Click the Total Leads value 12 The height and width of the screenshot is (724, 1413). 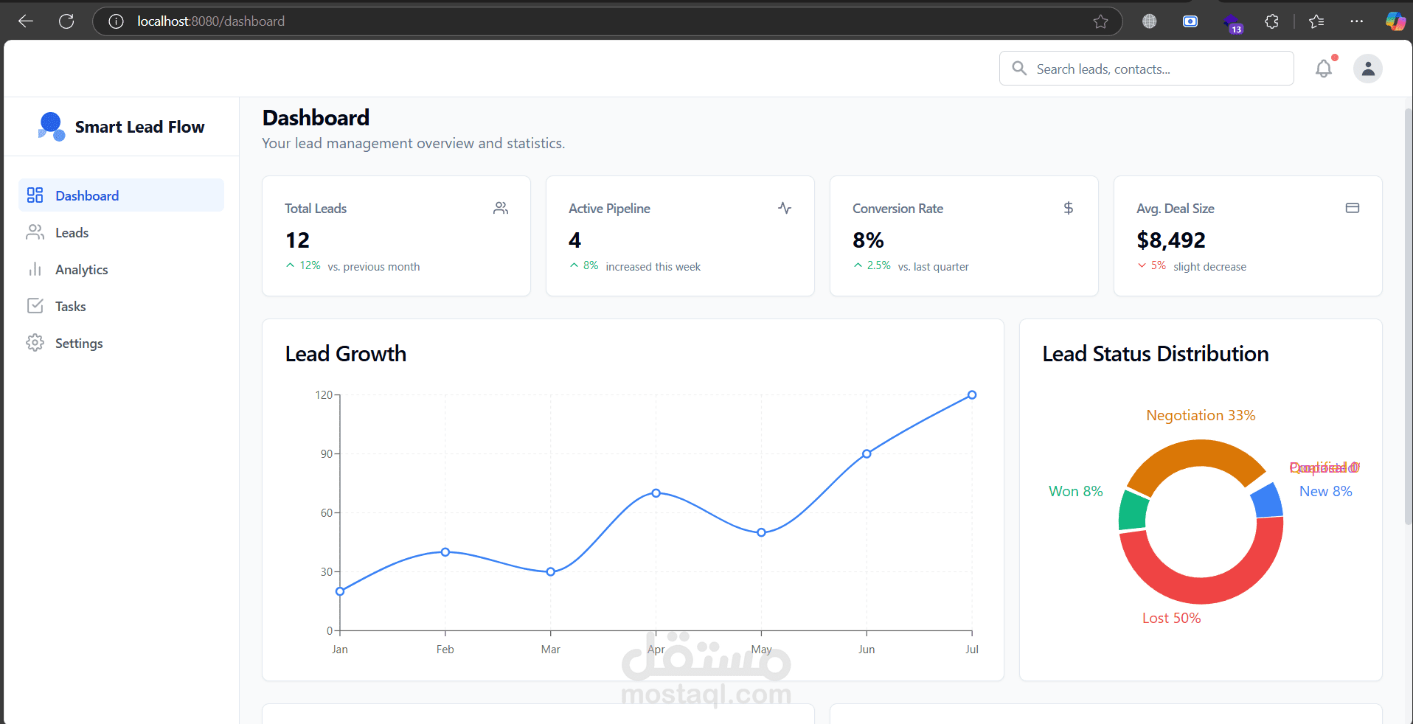pyautogui.click(x=298, y=240)
